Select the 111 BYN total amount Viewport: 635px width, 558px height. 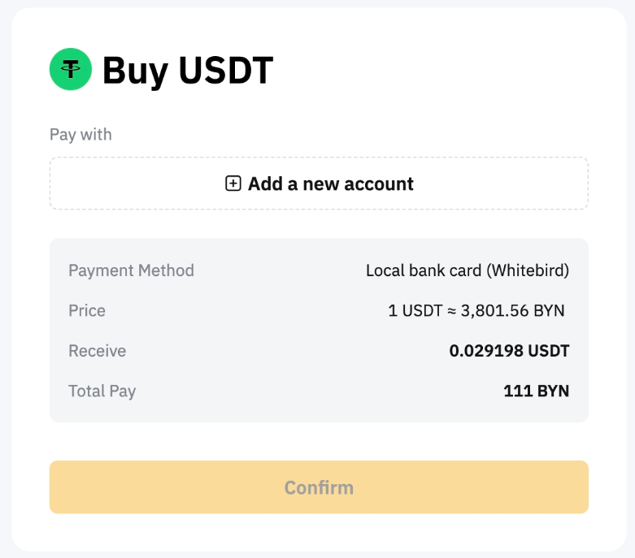(x=536, y=391)
